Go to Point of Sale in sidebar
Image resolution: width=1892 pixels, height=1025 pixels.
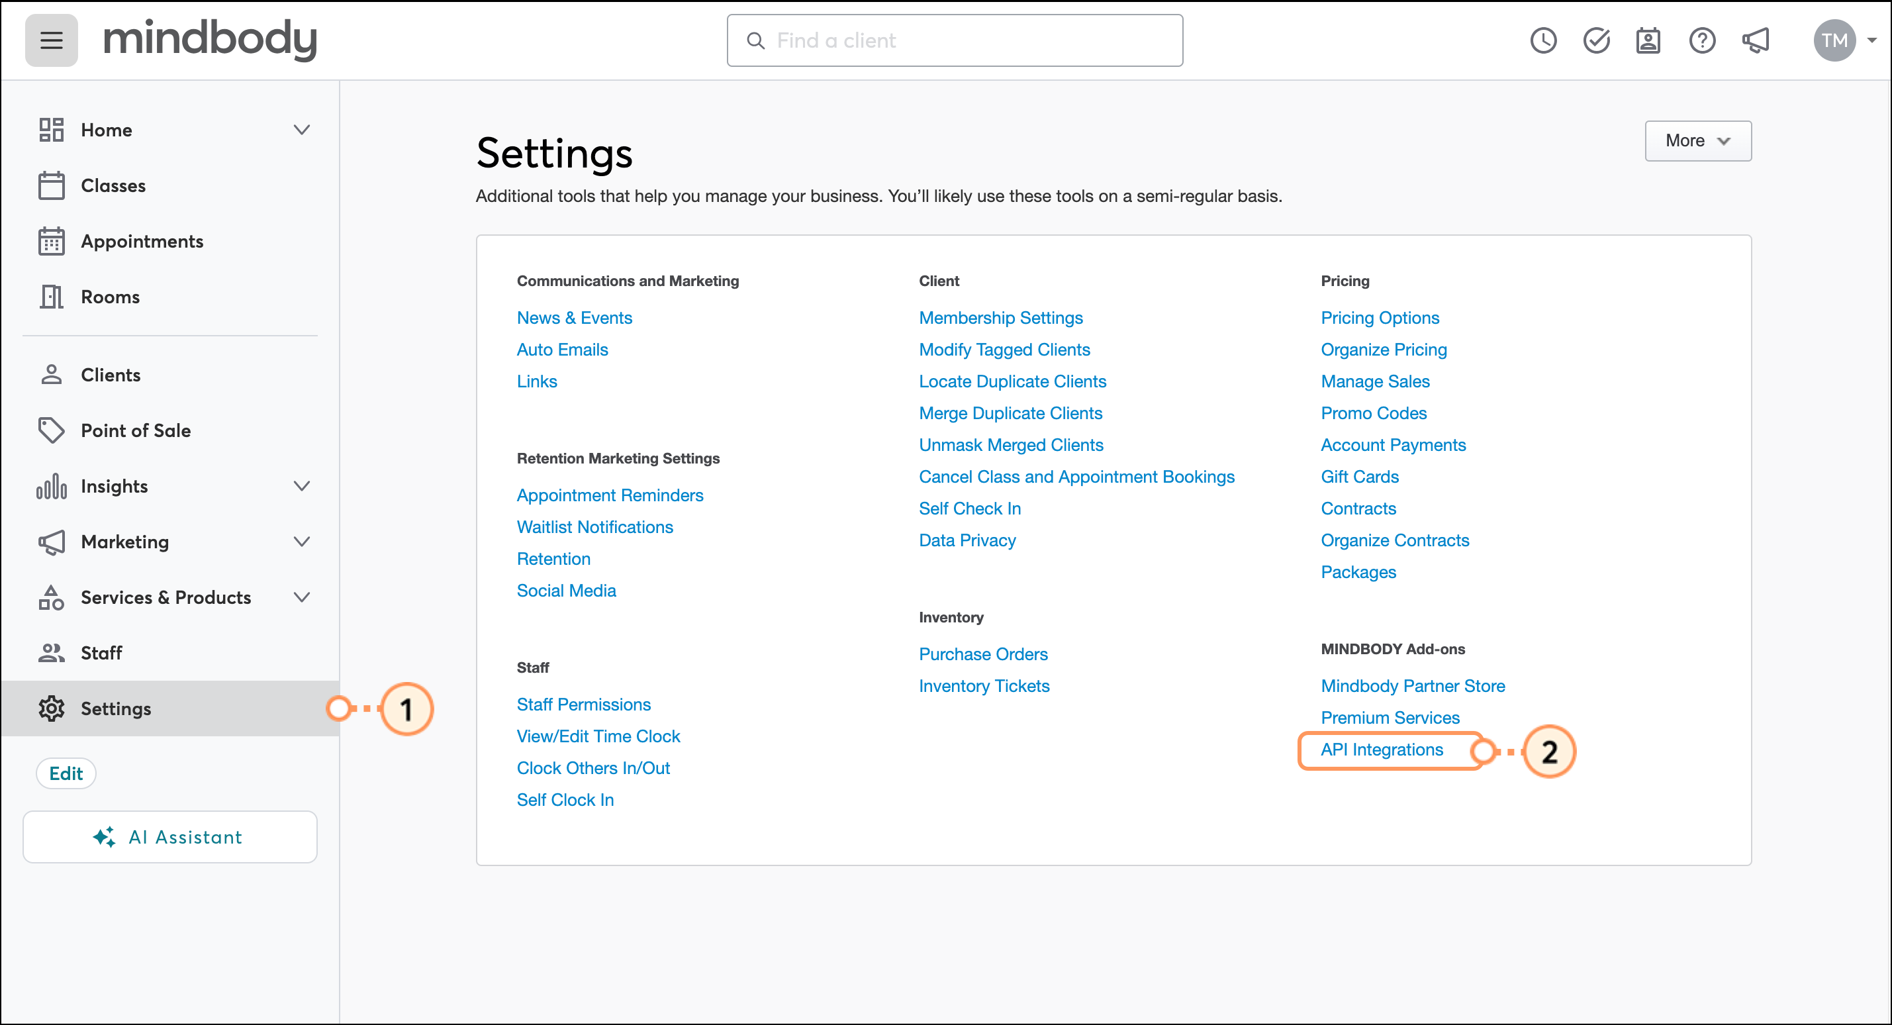click(136, 430)
